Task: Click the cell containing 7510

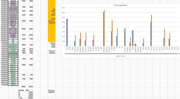Action: tap(29, 45)
